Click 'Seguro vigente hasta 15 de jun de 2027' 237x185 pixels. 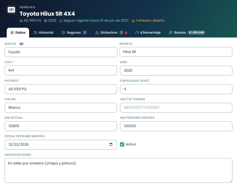pos(96,21)
